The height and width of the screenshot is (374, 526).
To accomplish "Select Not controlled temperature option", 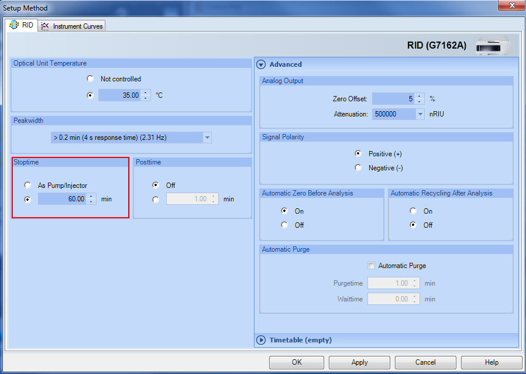I will (x=90, y=78).
